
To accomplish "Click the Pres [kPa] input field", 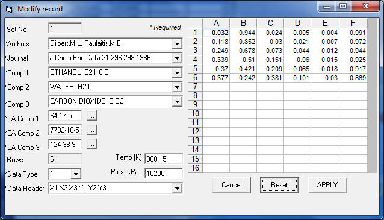I will click(164, 174).
